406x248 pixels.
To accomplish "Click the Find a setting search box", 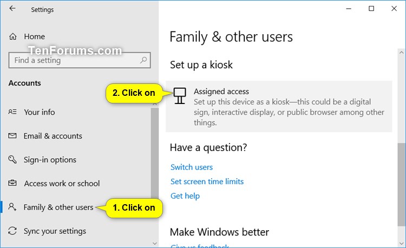I will click(x=80, y=60).
